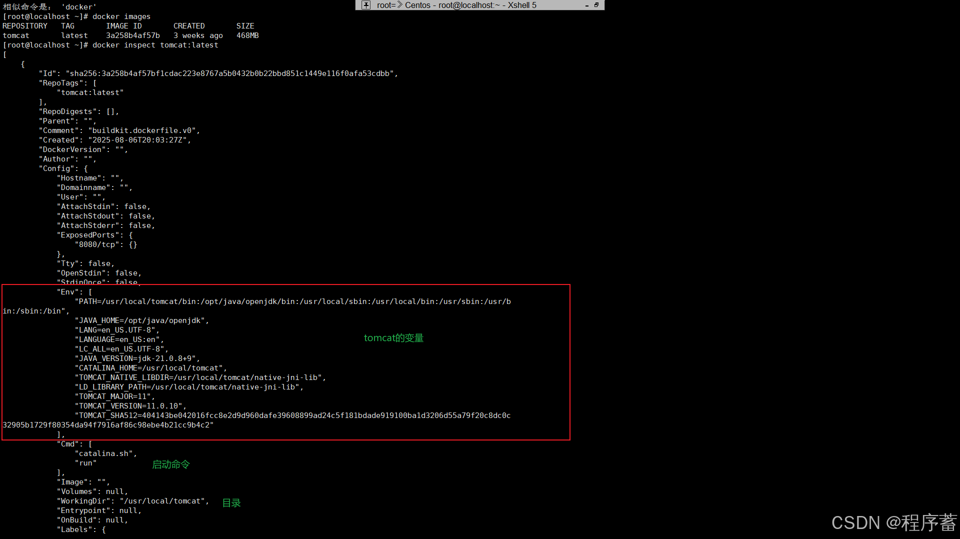This screenshot has width=960, height=539.
Task: Click the "AttachStderr": false line
Action: [x=106, y=225]
